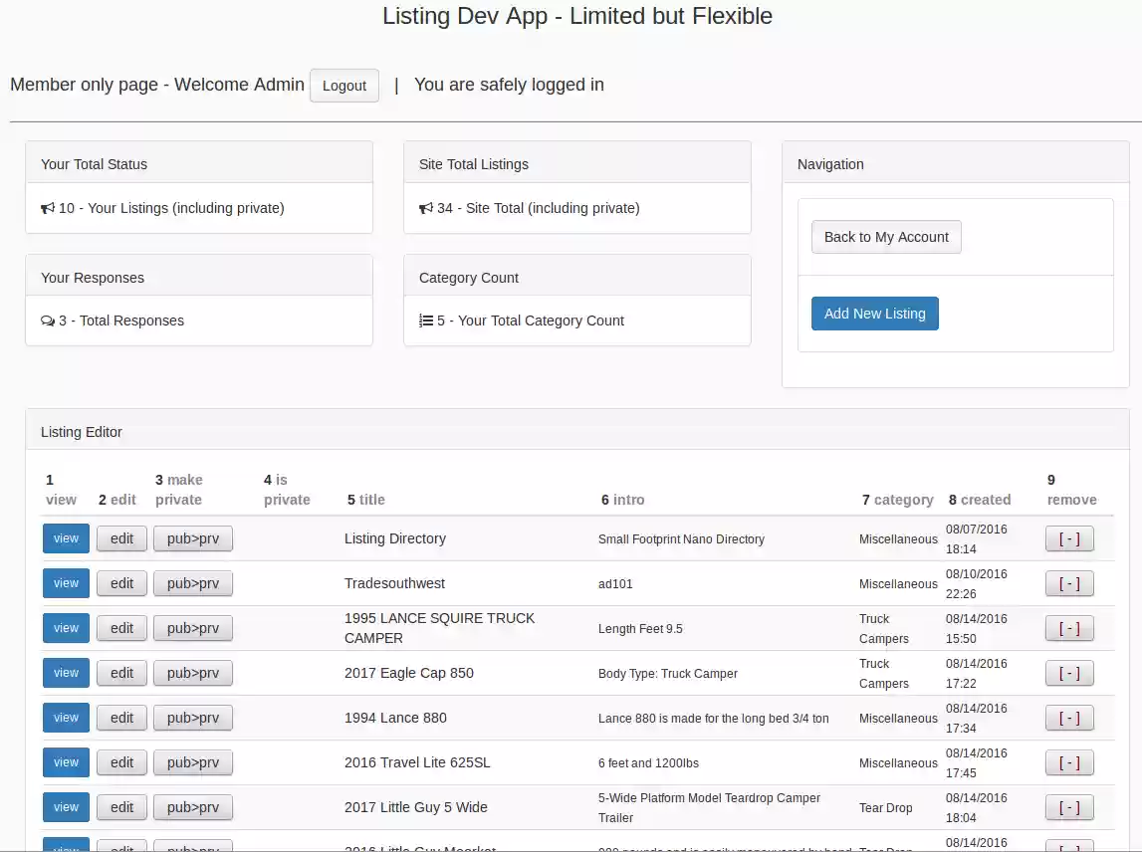
Task: Remove the 1994 Lance 880 listing
Action: pyautogui.click(x=1069, y=718)
